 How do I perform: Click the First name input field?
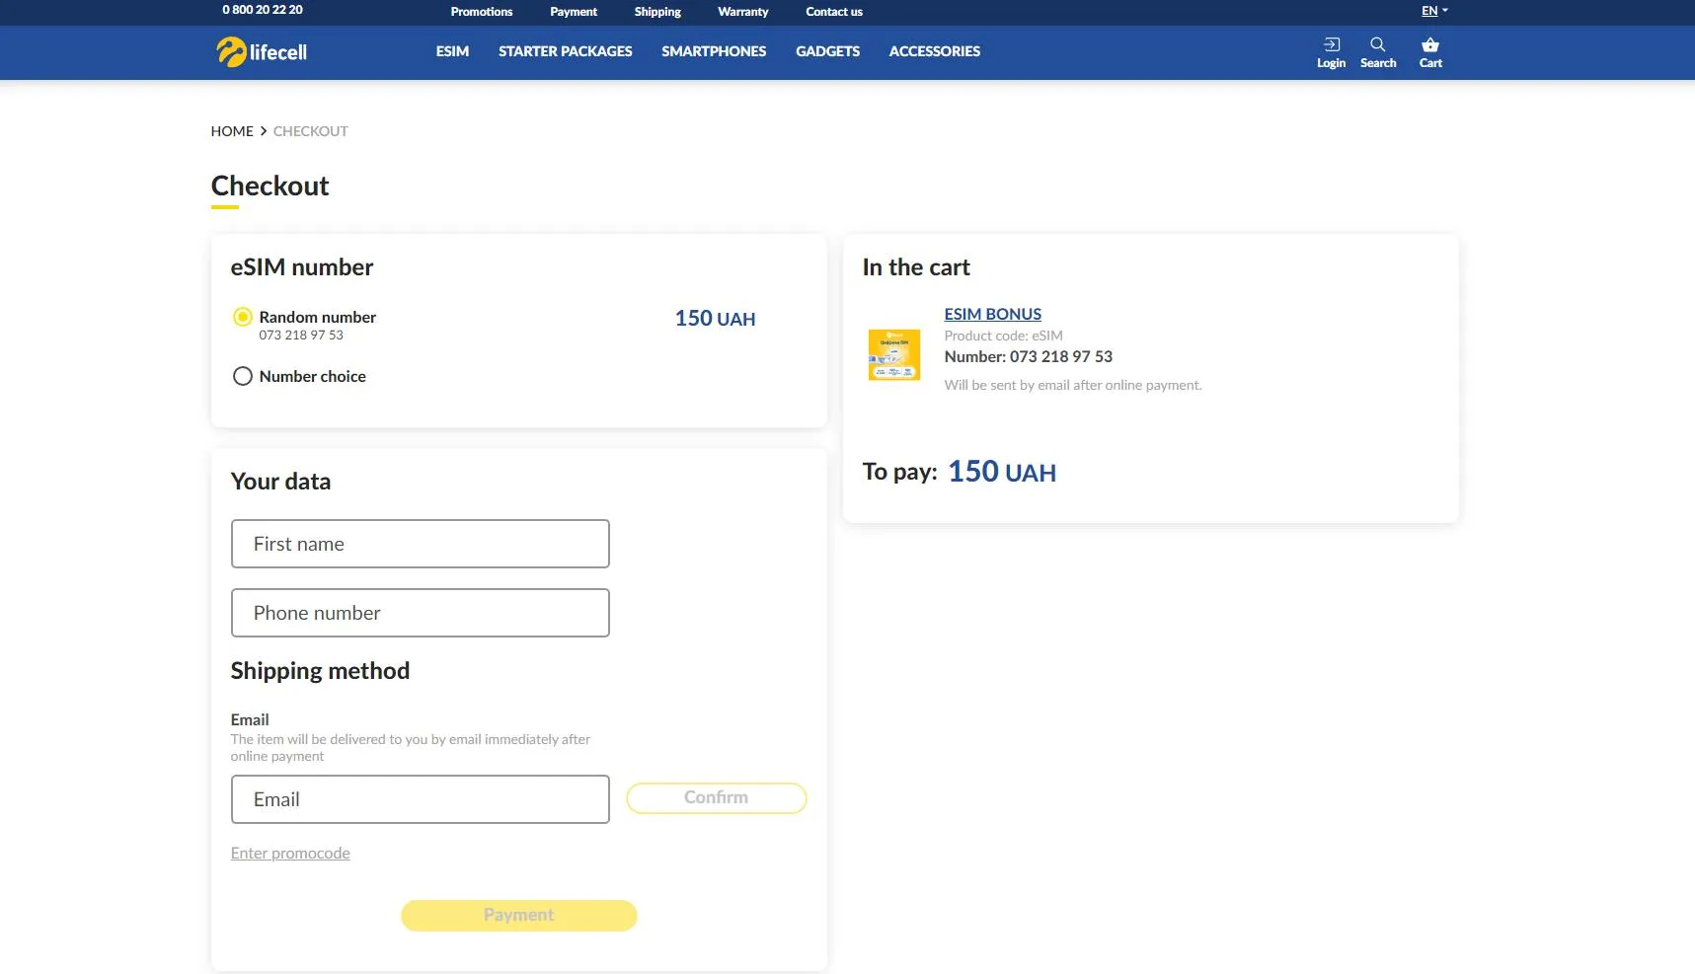coord(420,544)
